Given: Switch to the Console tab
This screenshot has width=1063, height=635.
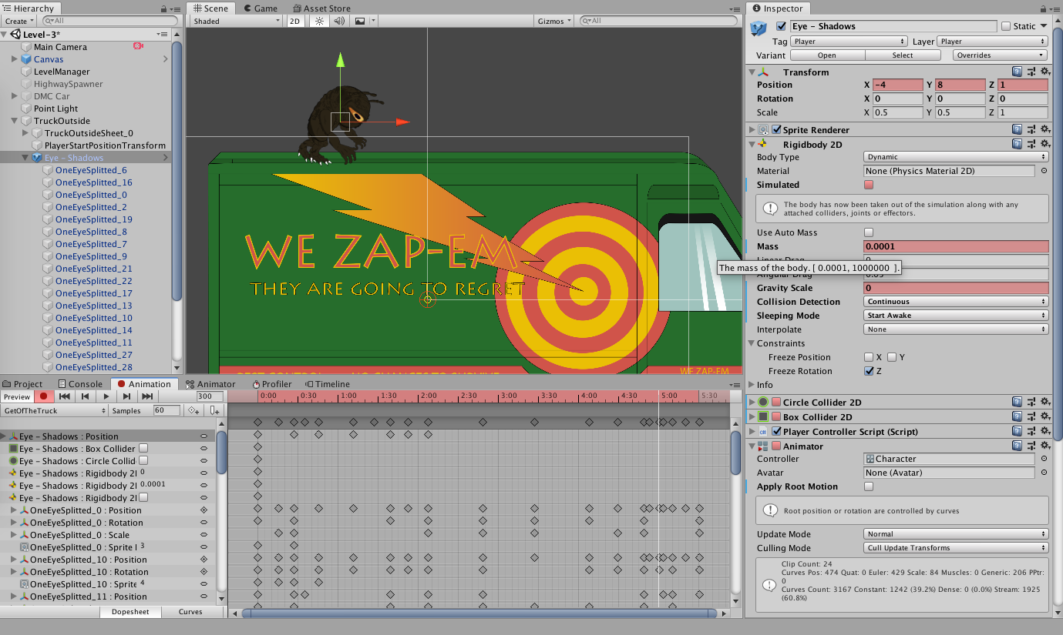Looking at the screenshot, I should coord(79,384).
